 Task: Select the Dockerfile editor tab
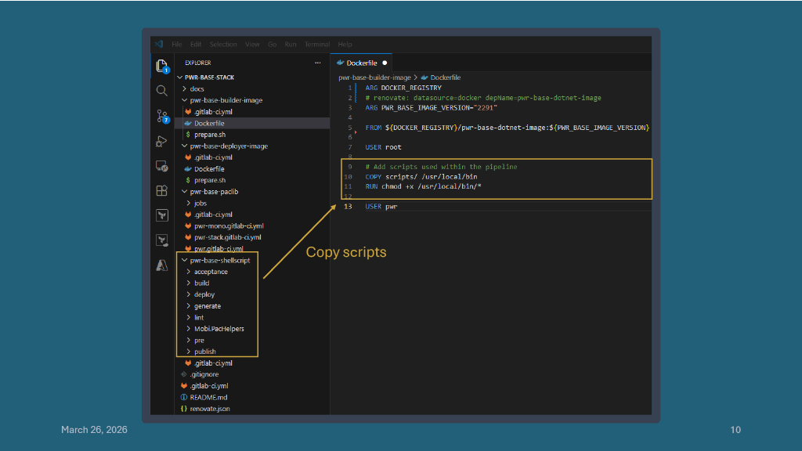[361, 63]
